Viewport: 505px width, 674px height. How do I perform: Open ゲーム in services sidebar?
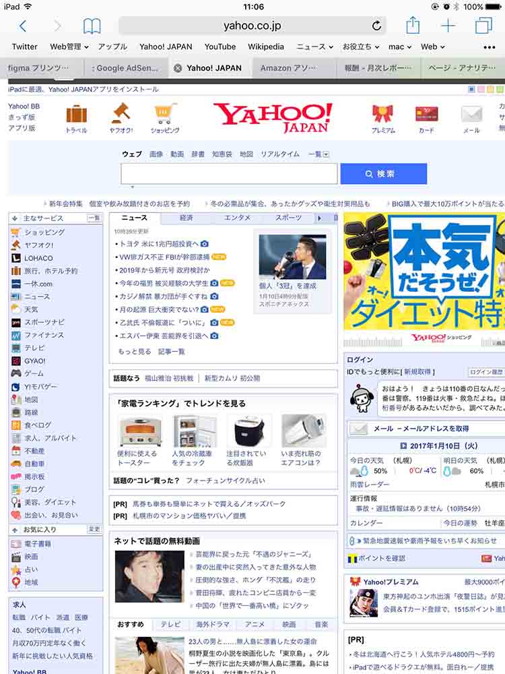tap(34, 373)
